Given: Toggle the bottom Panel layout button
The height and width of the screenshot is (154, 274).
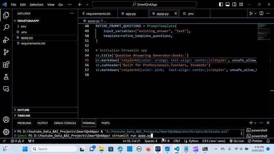Looking at the screenshot, I should (227, 4).
